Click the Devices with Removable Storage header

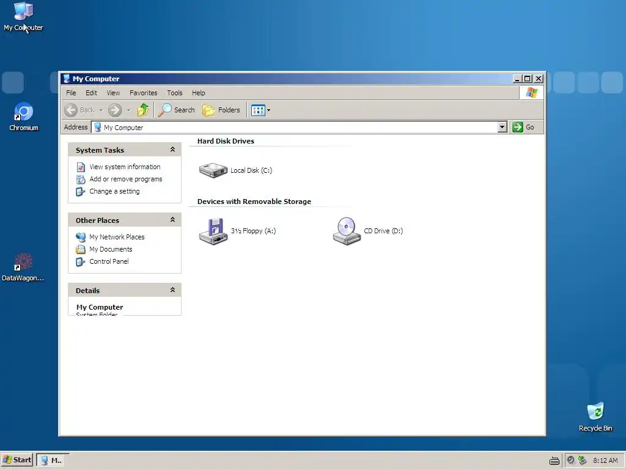[254, 202]
